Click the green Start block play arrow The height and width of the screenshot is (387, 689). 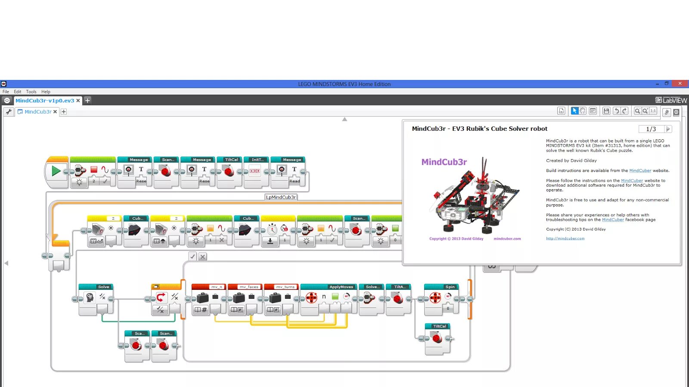coord(56,171)
